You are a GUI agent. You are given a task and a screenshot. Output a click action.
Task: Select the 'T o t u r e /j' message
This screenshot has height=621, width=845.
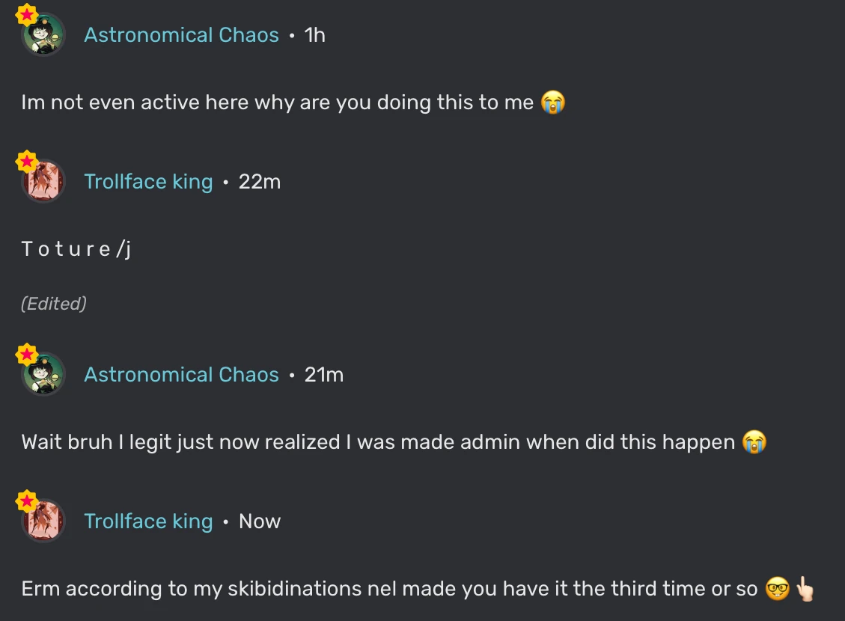76,248
